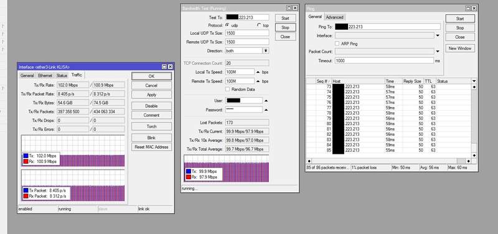Sort Ping results by Reply Size column

tap(413, 82)
